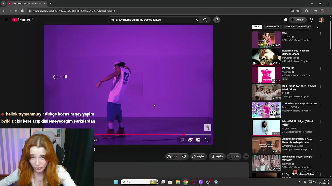Open Chrome profile avatar
332x186 pixels.
click(x=322, y=11)
